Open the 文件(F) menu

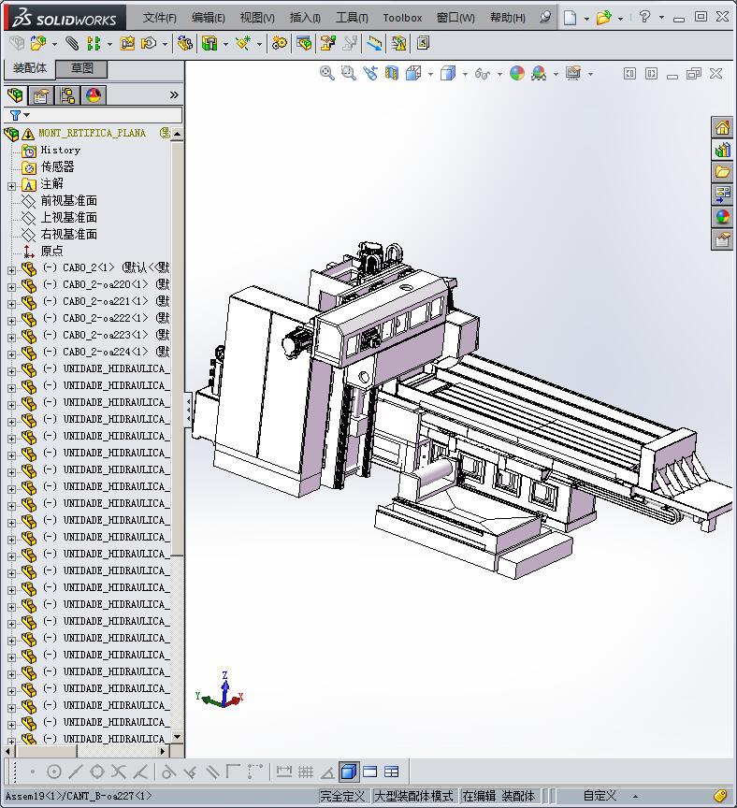(159, 18)
